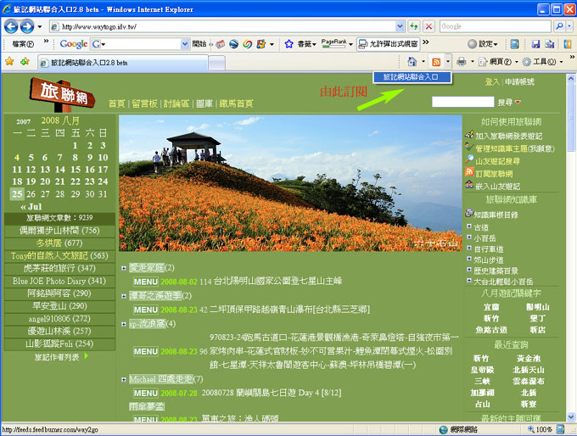Click the browser Home icon
Image resolution: width=577 pixels, height=436 pixels.
click(412, 62)
